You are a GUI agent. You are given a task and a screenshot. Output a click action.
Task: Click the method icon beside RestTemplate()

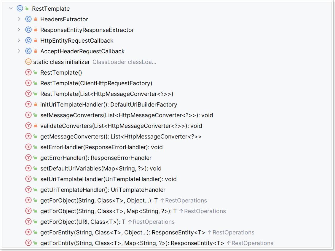(28, 73)
